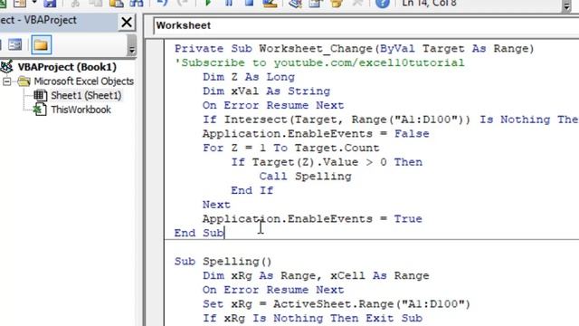Close the Project - VBAProject panel
The image size is (579, 326).
(127, 22)
